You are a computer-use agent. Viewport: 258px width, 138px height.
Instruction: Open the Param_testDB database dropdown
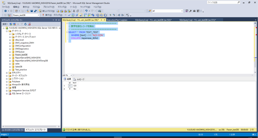tap(38, 15)
